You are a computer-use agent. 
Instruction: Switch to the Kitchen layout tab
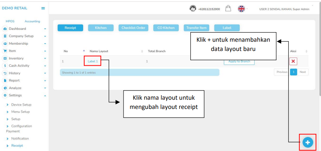pyautogui.click(x=101, y=28)
